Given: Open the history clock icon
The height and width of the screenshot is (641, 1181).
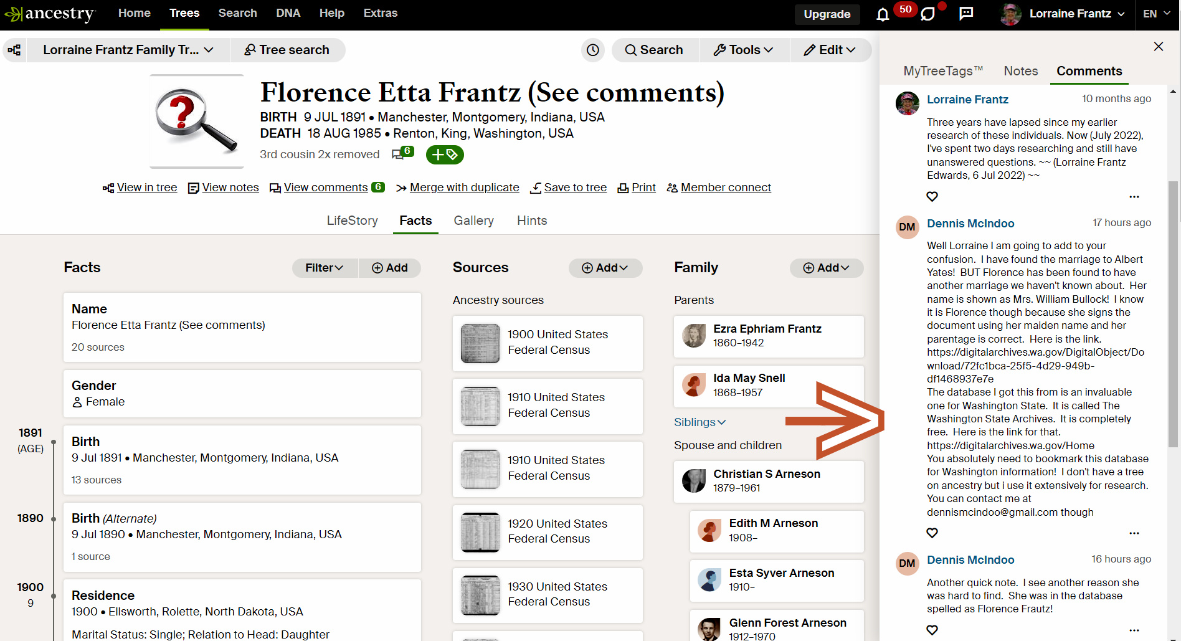Looking at the screenshot, I should (593, 50).
